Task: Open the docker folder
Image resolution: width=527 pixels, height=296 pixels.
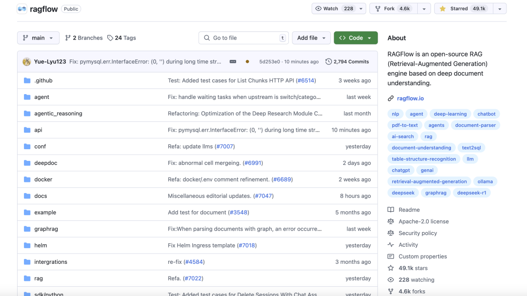Action: (x=43, y=179)
